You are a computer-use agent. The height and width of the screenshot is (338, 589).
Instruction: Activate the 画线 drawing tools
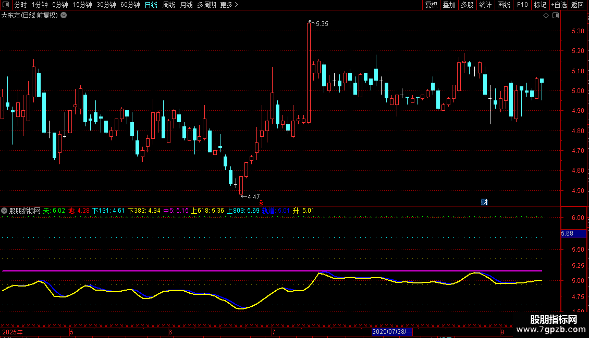504,5
